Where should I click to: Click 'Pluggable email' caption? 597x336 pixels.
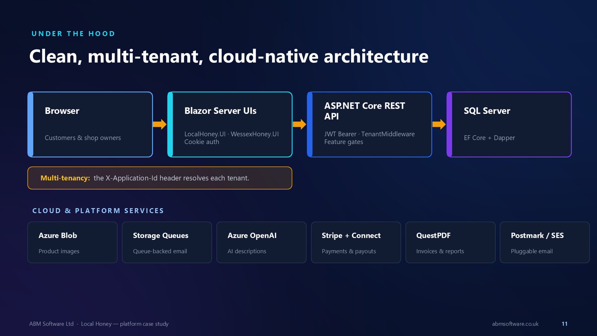point(532,251)
